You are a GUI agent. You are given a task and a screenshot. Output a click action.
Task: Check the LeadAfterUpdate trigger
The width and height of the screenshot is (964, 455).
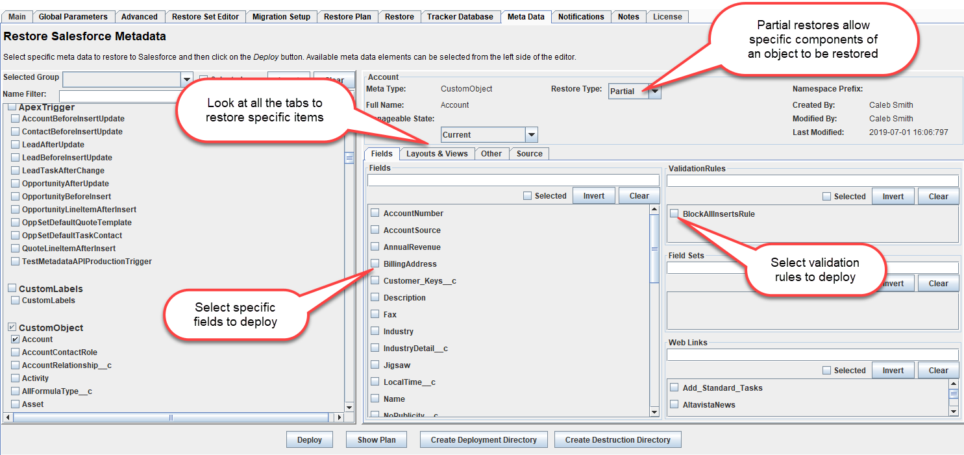click(x=16, y=145)
